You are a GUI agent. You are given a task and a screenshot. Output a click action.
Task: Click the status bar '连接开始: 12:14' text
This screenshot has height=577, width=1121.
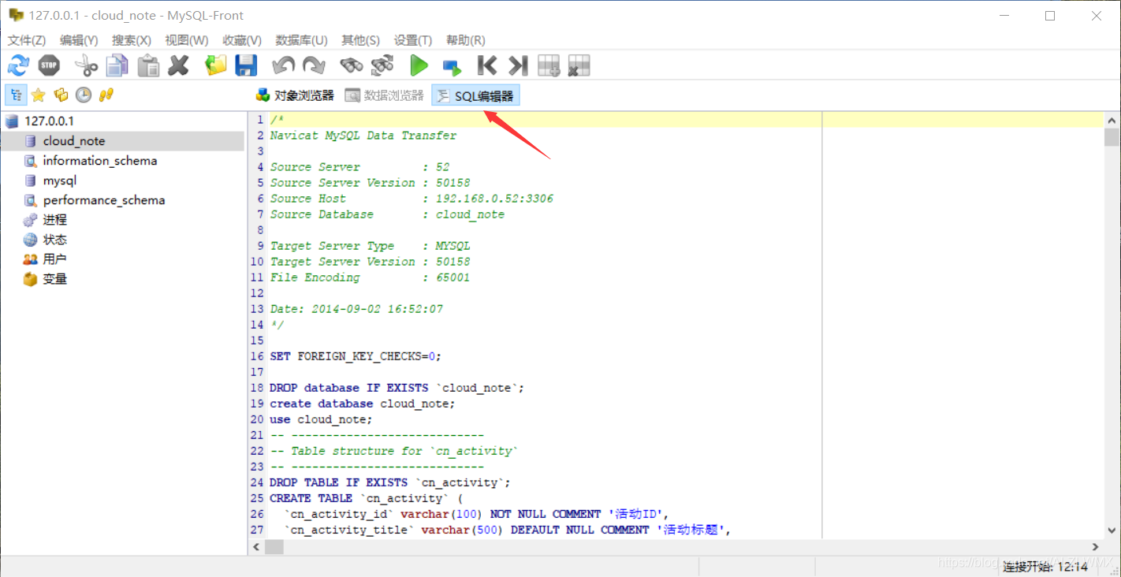1045,567
